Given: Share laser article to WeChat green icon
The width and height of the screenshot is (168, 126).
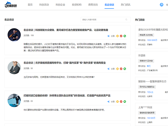Looking at the screenshot, I should coord(125,101).
